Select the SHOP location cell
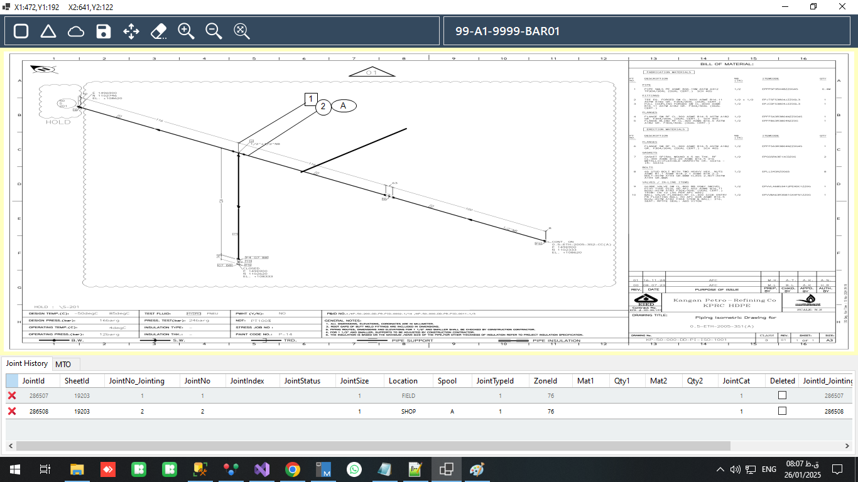858x482 pixels. coord(408,412)
